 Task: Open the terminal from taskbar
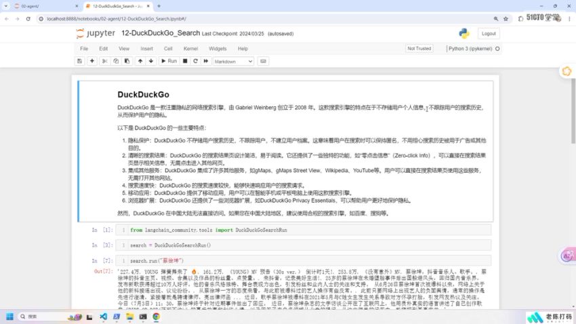point(143,317)
